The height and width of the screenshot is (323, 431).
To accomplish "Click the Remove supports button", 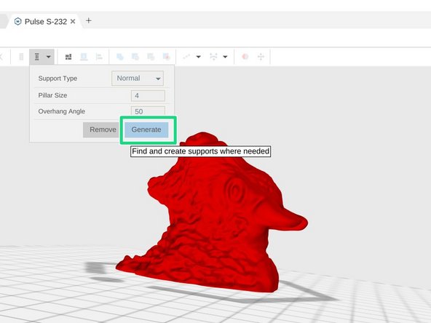I will (x=102, y=129).
